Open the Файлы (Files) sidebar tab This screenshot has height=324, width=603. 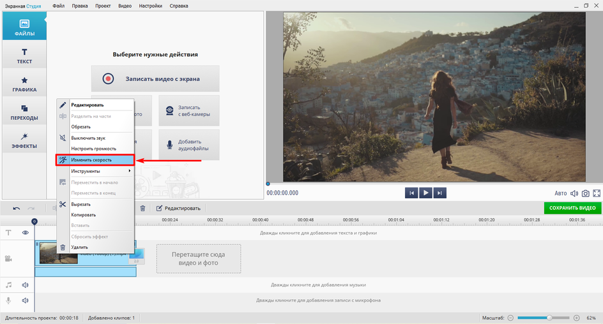click(x=24, y=26)
